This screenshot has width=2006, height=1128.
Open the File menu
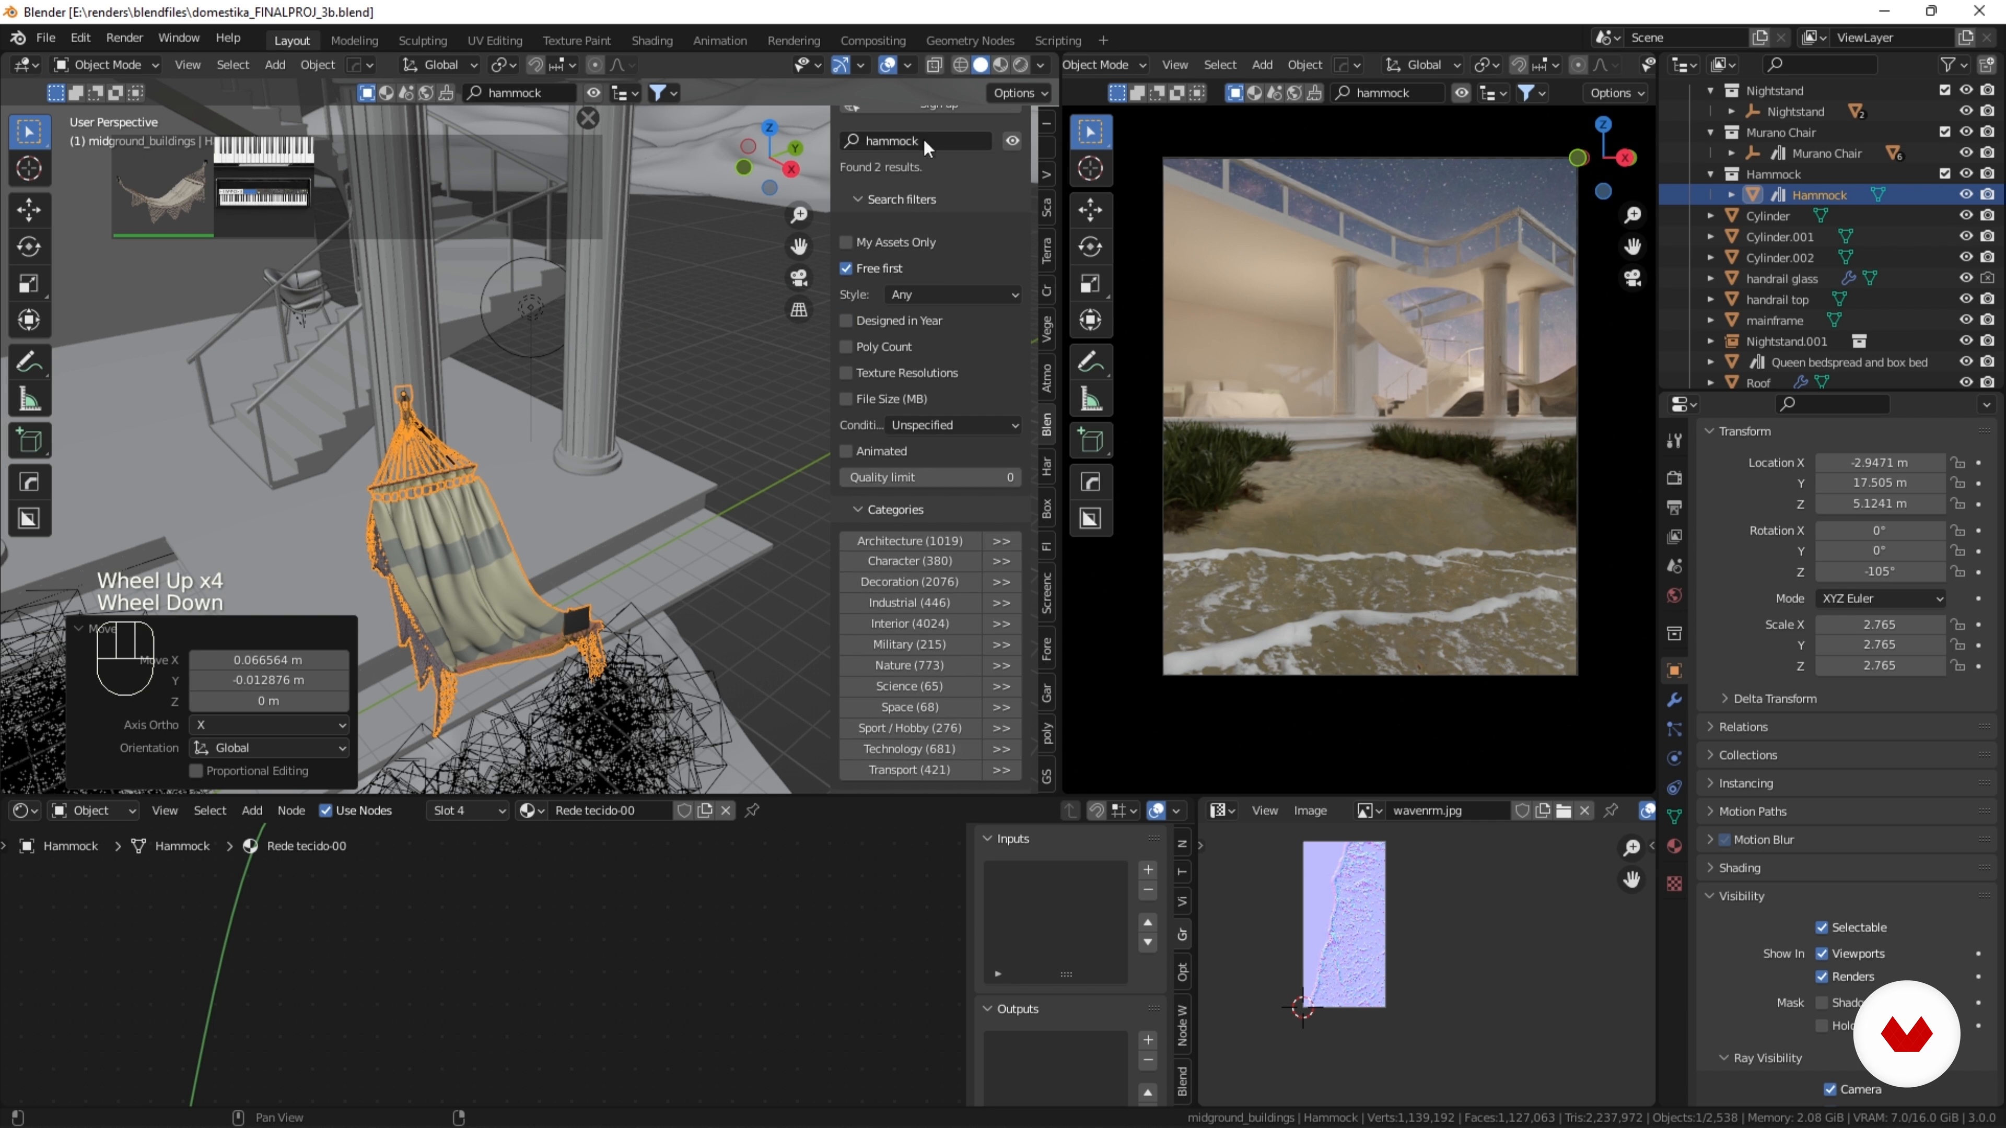click(x=45, y=38)
